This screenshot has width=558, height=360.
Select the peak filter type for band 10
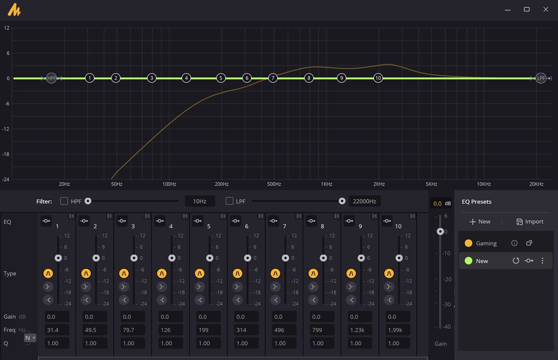[x=389, y=273]
